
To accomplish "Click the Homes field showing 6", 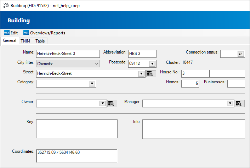I will (190, 84).
